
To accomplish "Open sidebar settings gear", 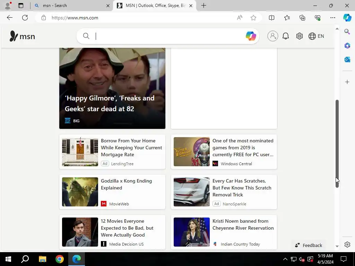I will coord(347,245).
